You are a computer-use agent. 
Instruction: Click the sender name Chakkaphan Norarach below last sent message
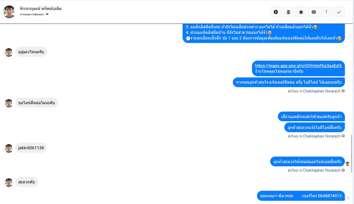point(322,170)
